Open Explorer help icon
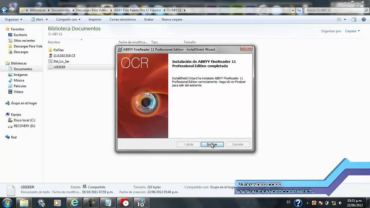370x208 pixels. pos(364,20)
